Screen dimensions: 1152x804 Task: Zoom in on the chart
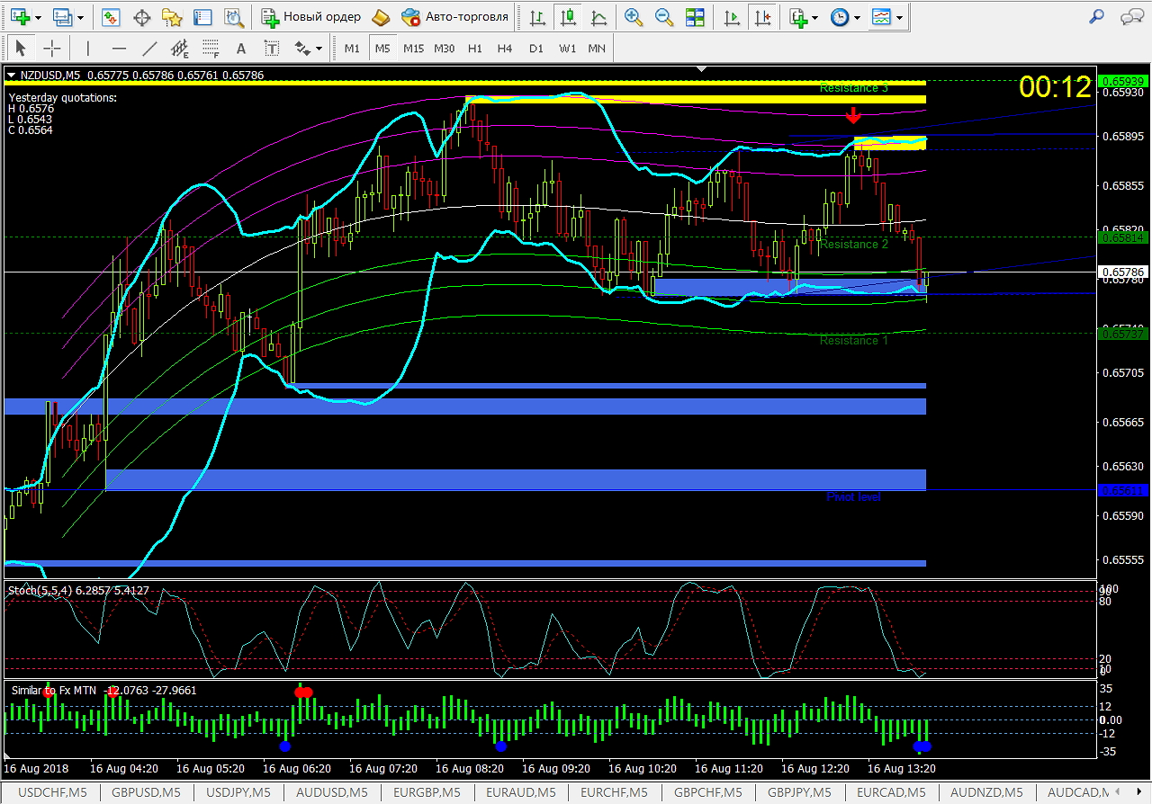click(634, 16)
